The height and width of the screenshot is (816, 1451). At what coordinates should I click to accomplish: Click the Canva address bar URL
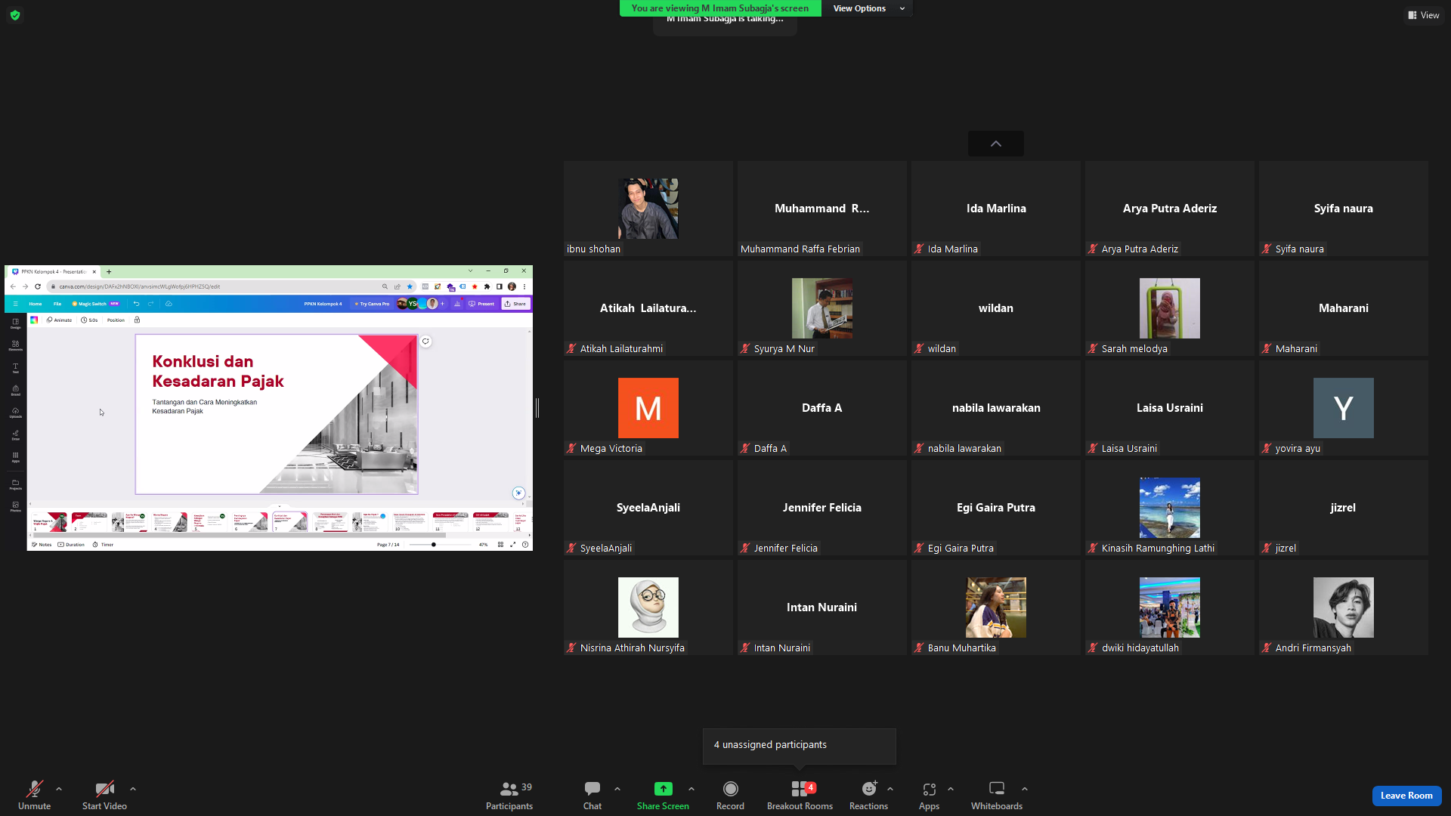pyautogui.click(x=140, y=286)
